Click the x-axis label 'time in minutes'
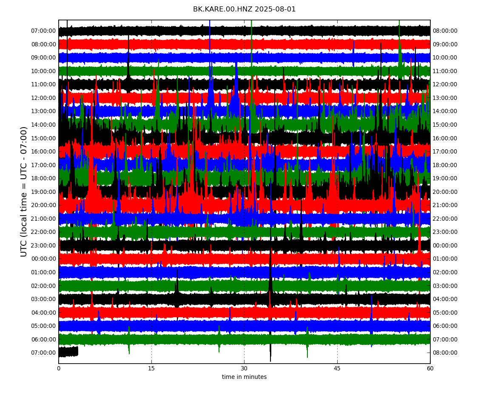The image size is (489, 404). coord(244,377)
